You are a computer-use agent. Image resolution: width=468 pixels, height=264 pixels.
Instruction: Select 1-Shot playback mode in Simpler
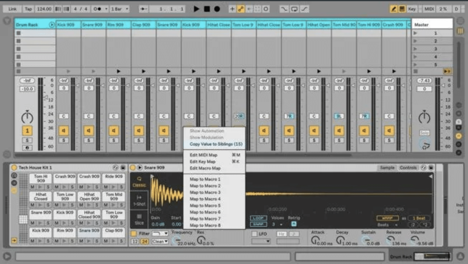139,201
